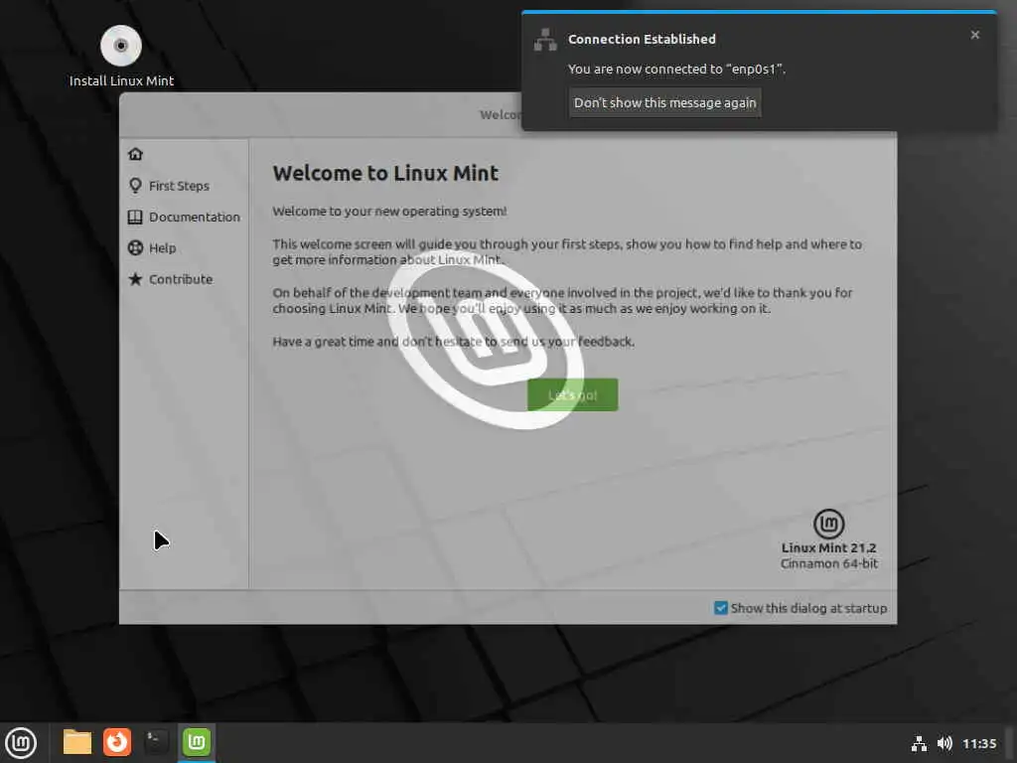This screenshot has height=763, width=1017.
Task: Toggle Show this dialog at startup checkbox
Action: [721, 608]
